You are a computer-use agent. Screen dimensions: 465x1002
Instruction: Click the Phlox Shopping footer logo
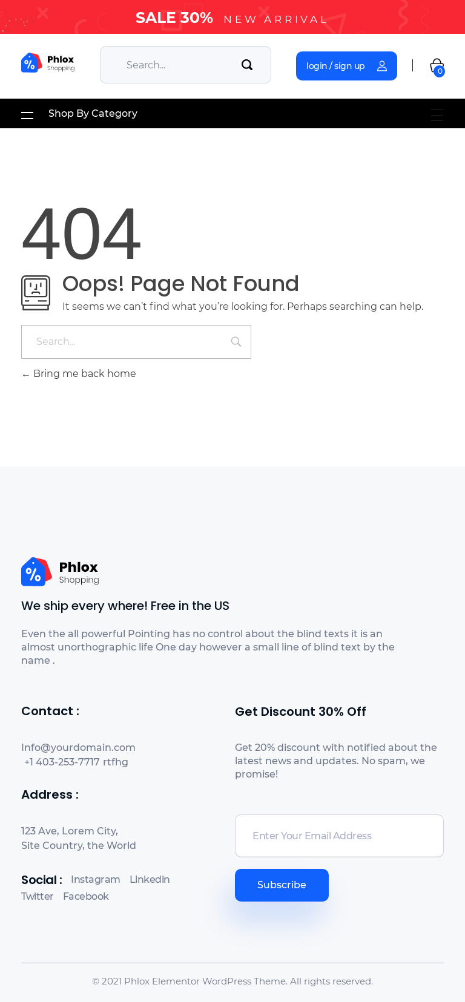click(x=60, y=572)
